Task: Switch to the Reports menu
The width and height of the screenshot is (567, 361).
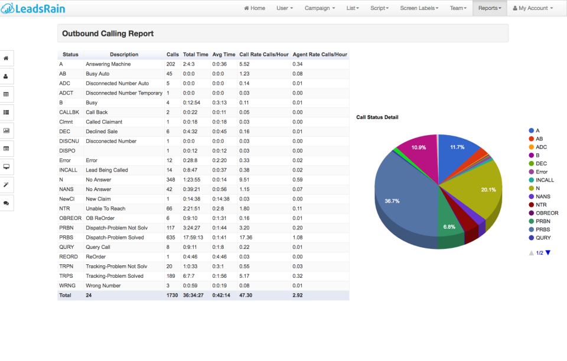Action: coord(490,8)
